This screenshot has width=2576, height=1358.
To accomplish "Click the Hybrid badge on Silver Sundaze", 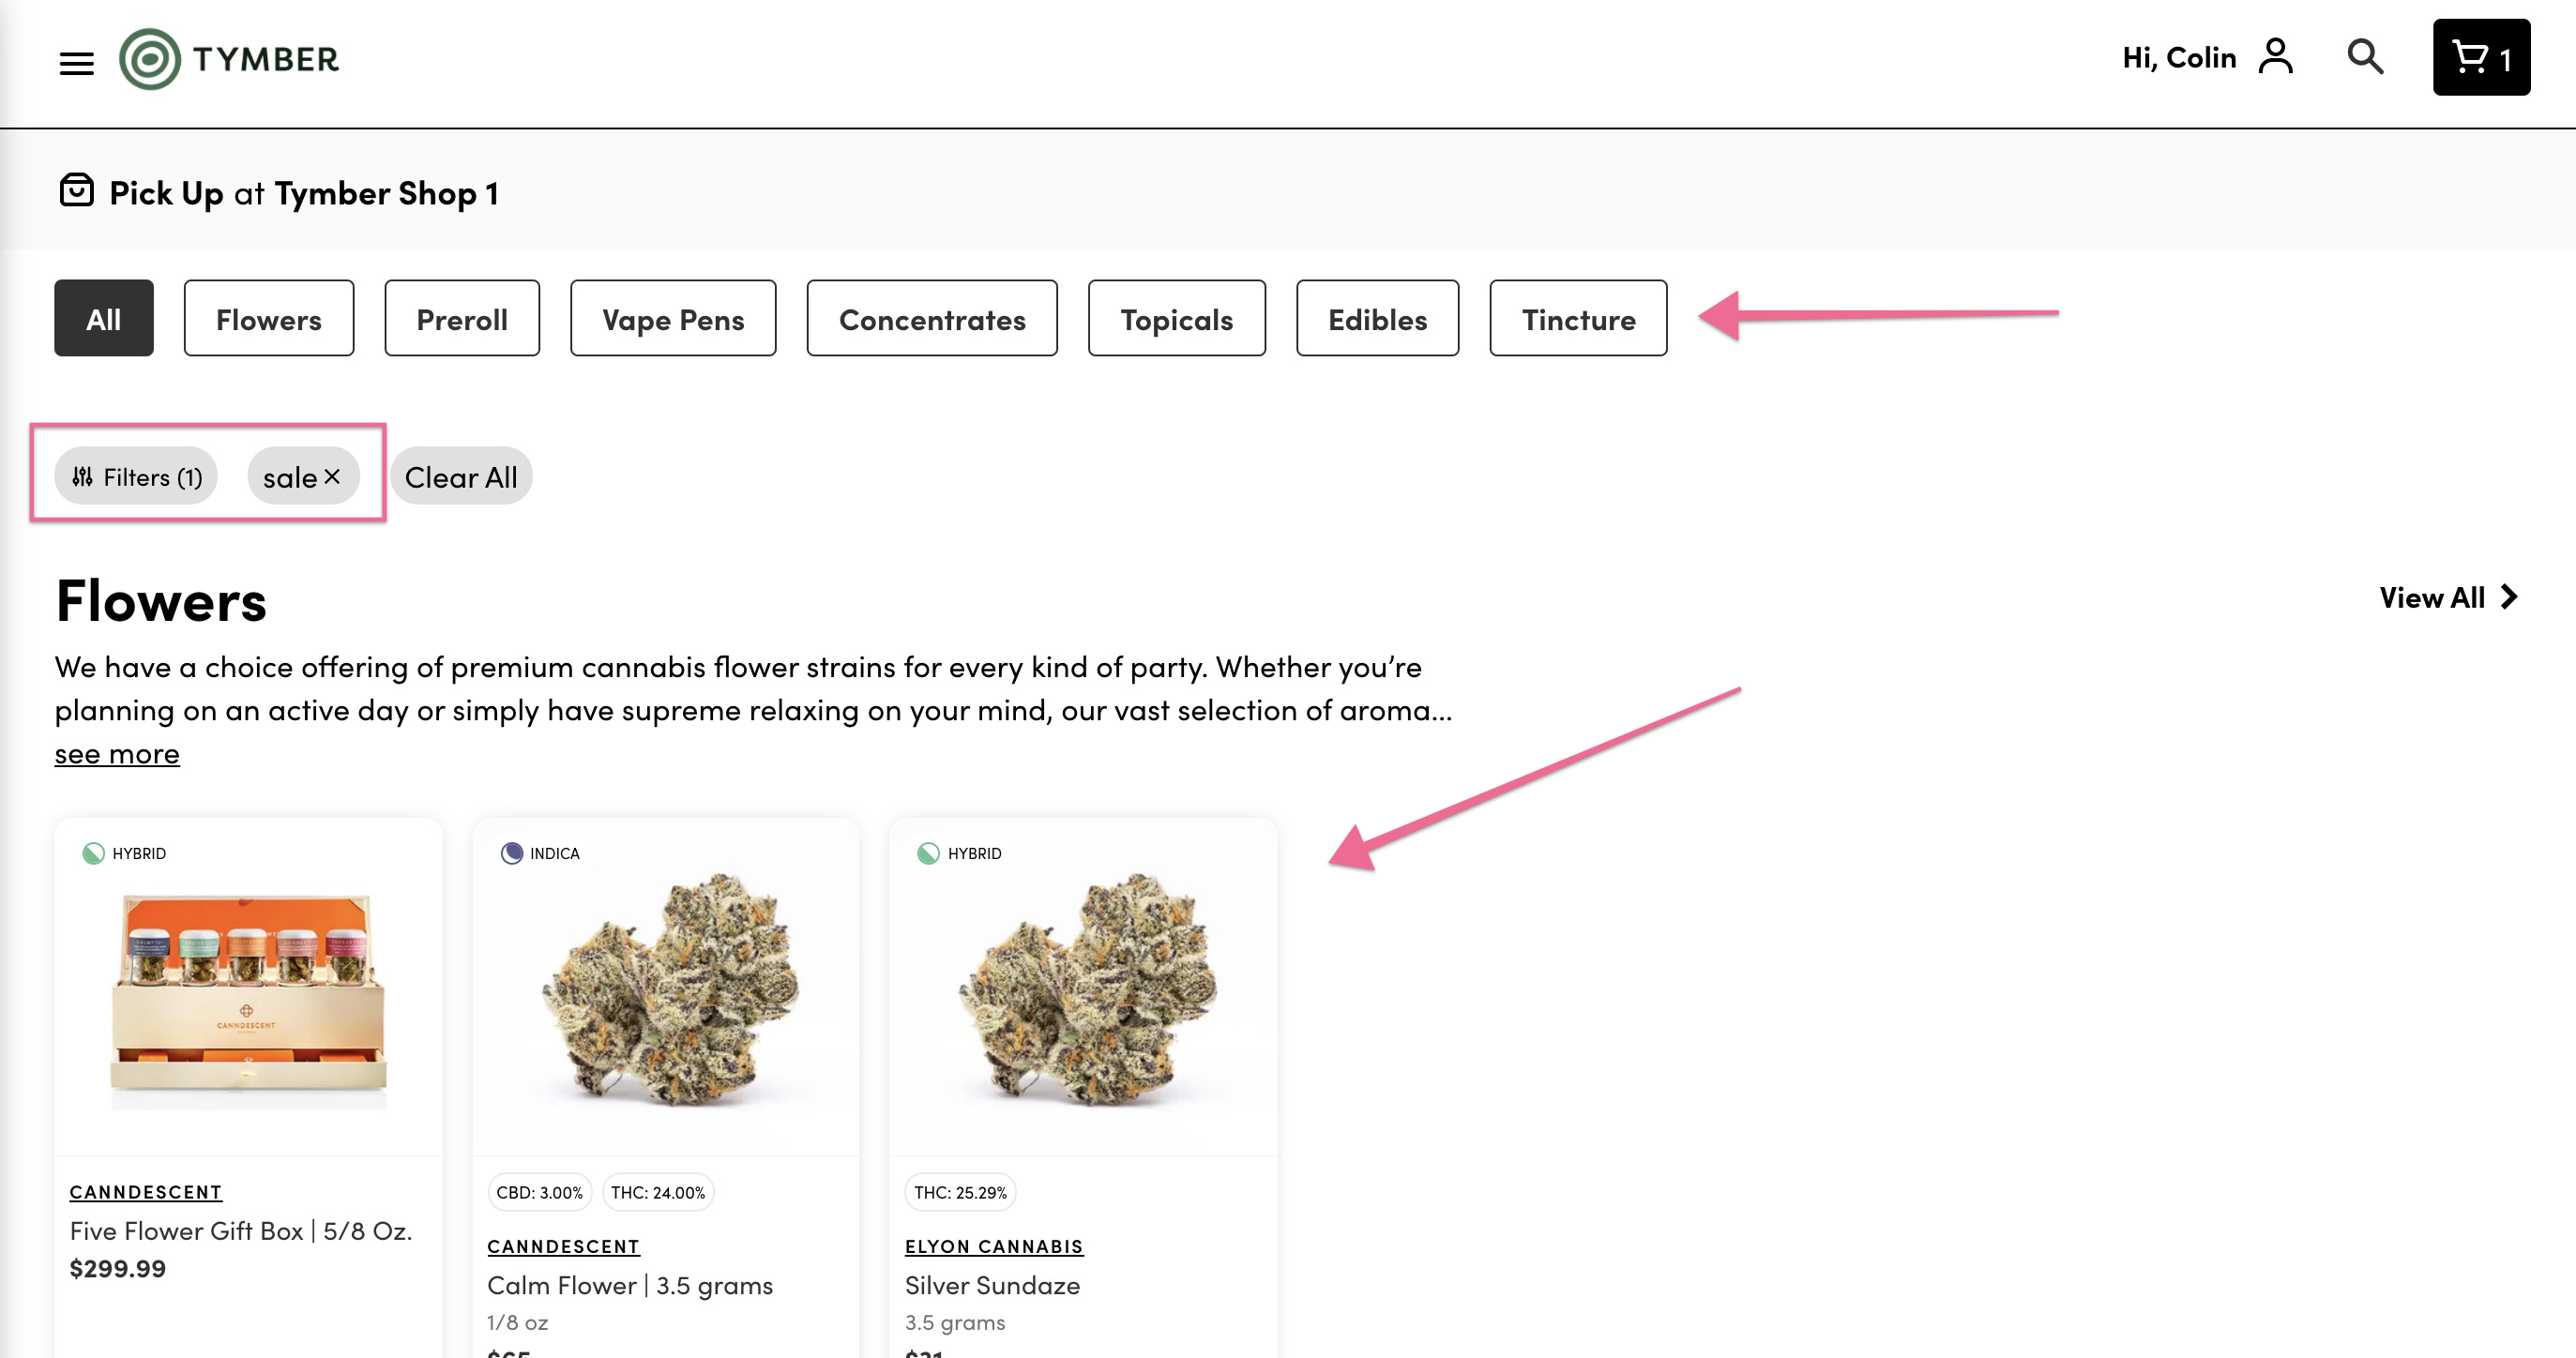I will pos(959,853).
